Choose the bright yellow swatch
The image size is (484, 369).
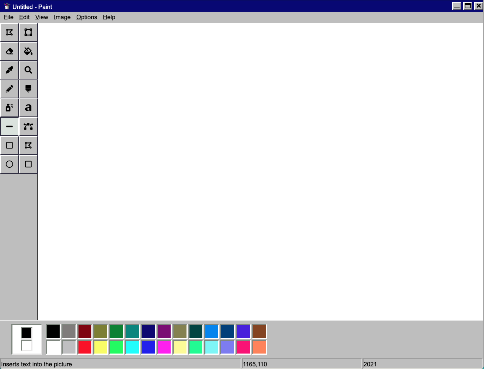pos(101,347)
